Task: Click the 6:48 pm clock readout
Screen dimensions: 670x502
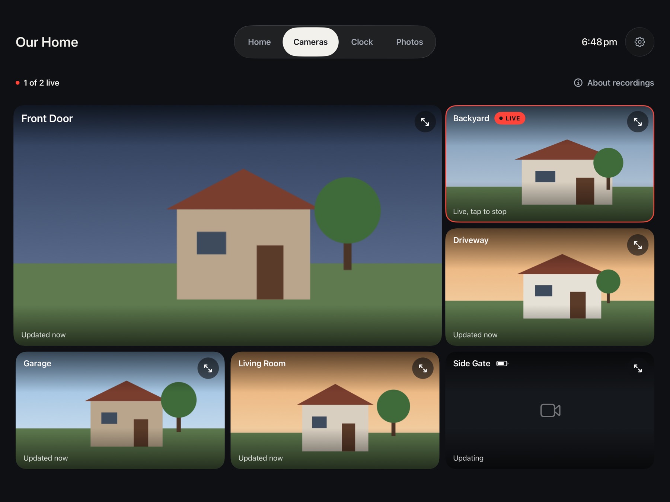Action: [599, 42]
